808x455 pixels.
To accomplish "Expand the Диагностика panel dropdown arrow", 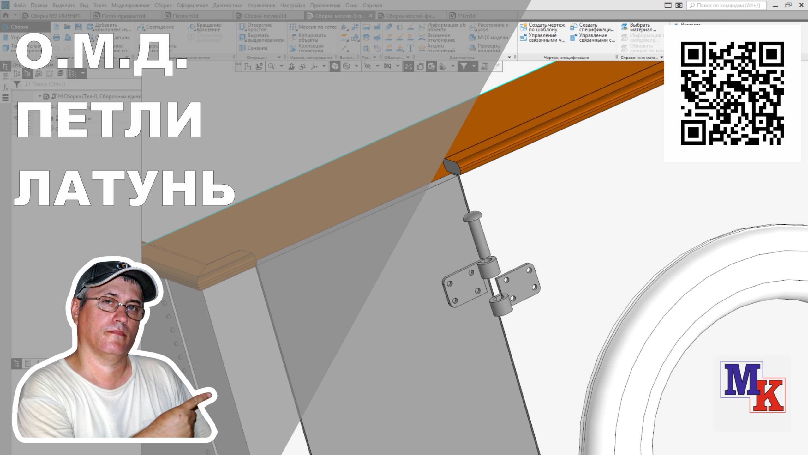I will coord(509,57).
